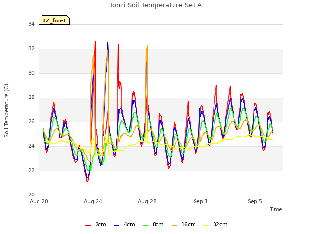Click the blue 4cm legend color marker
312x234 pixels.
point(117,225)
